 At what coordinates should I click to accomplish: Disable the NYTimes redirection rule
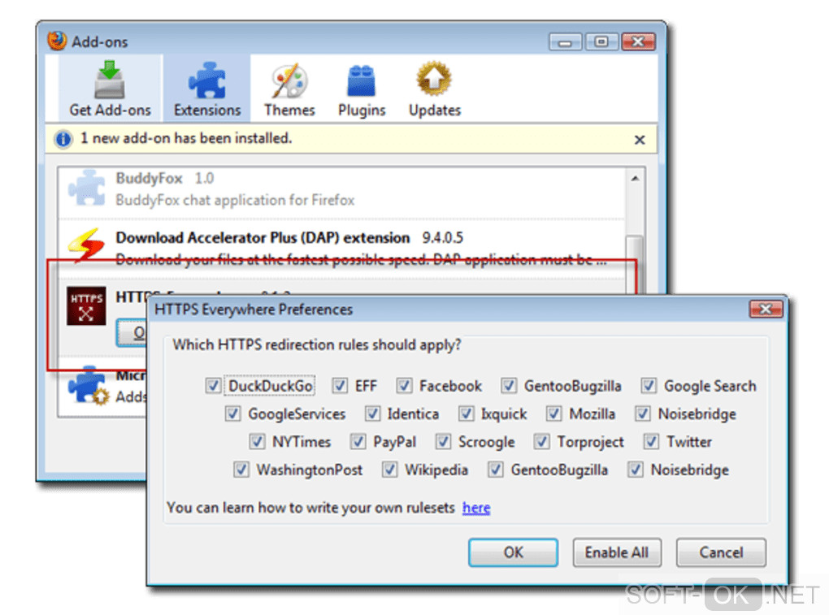tap(257, 442)
